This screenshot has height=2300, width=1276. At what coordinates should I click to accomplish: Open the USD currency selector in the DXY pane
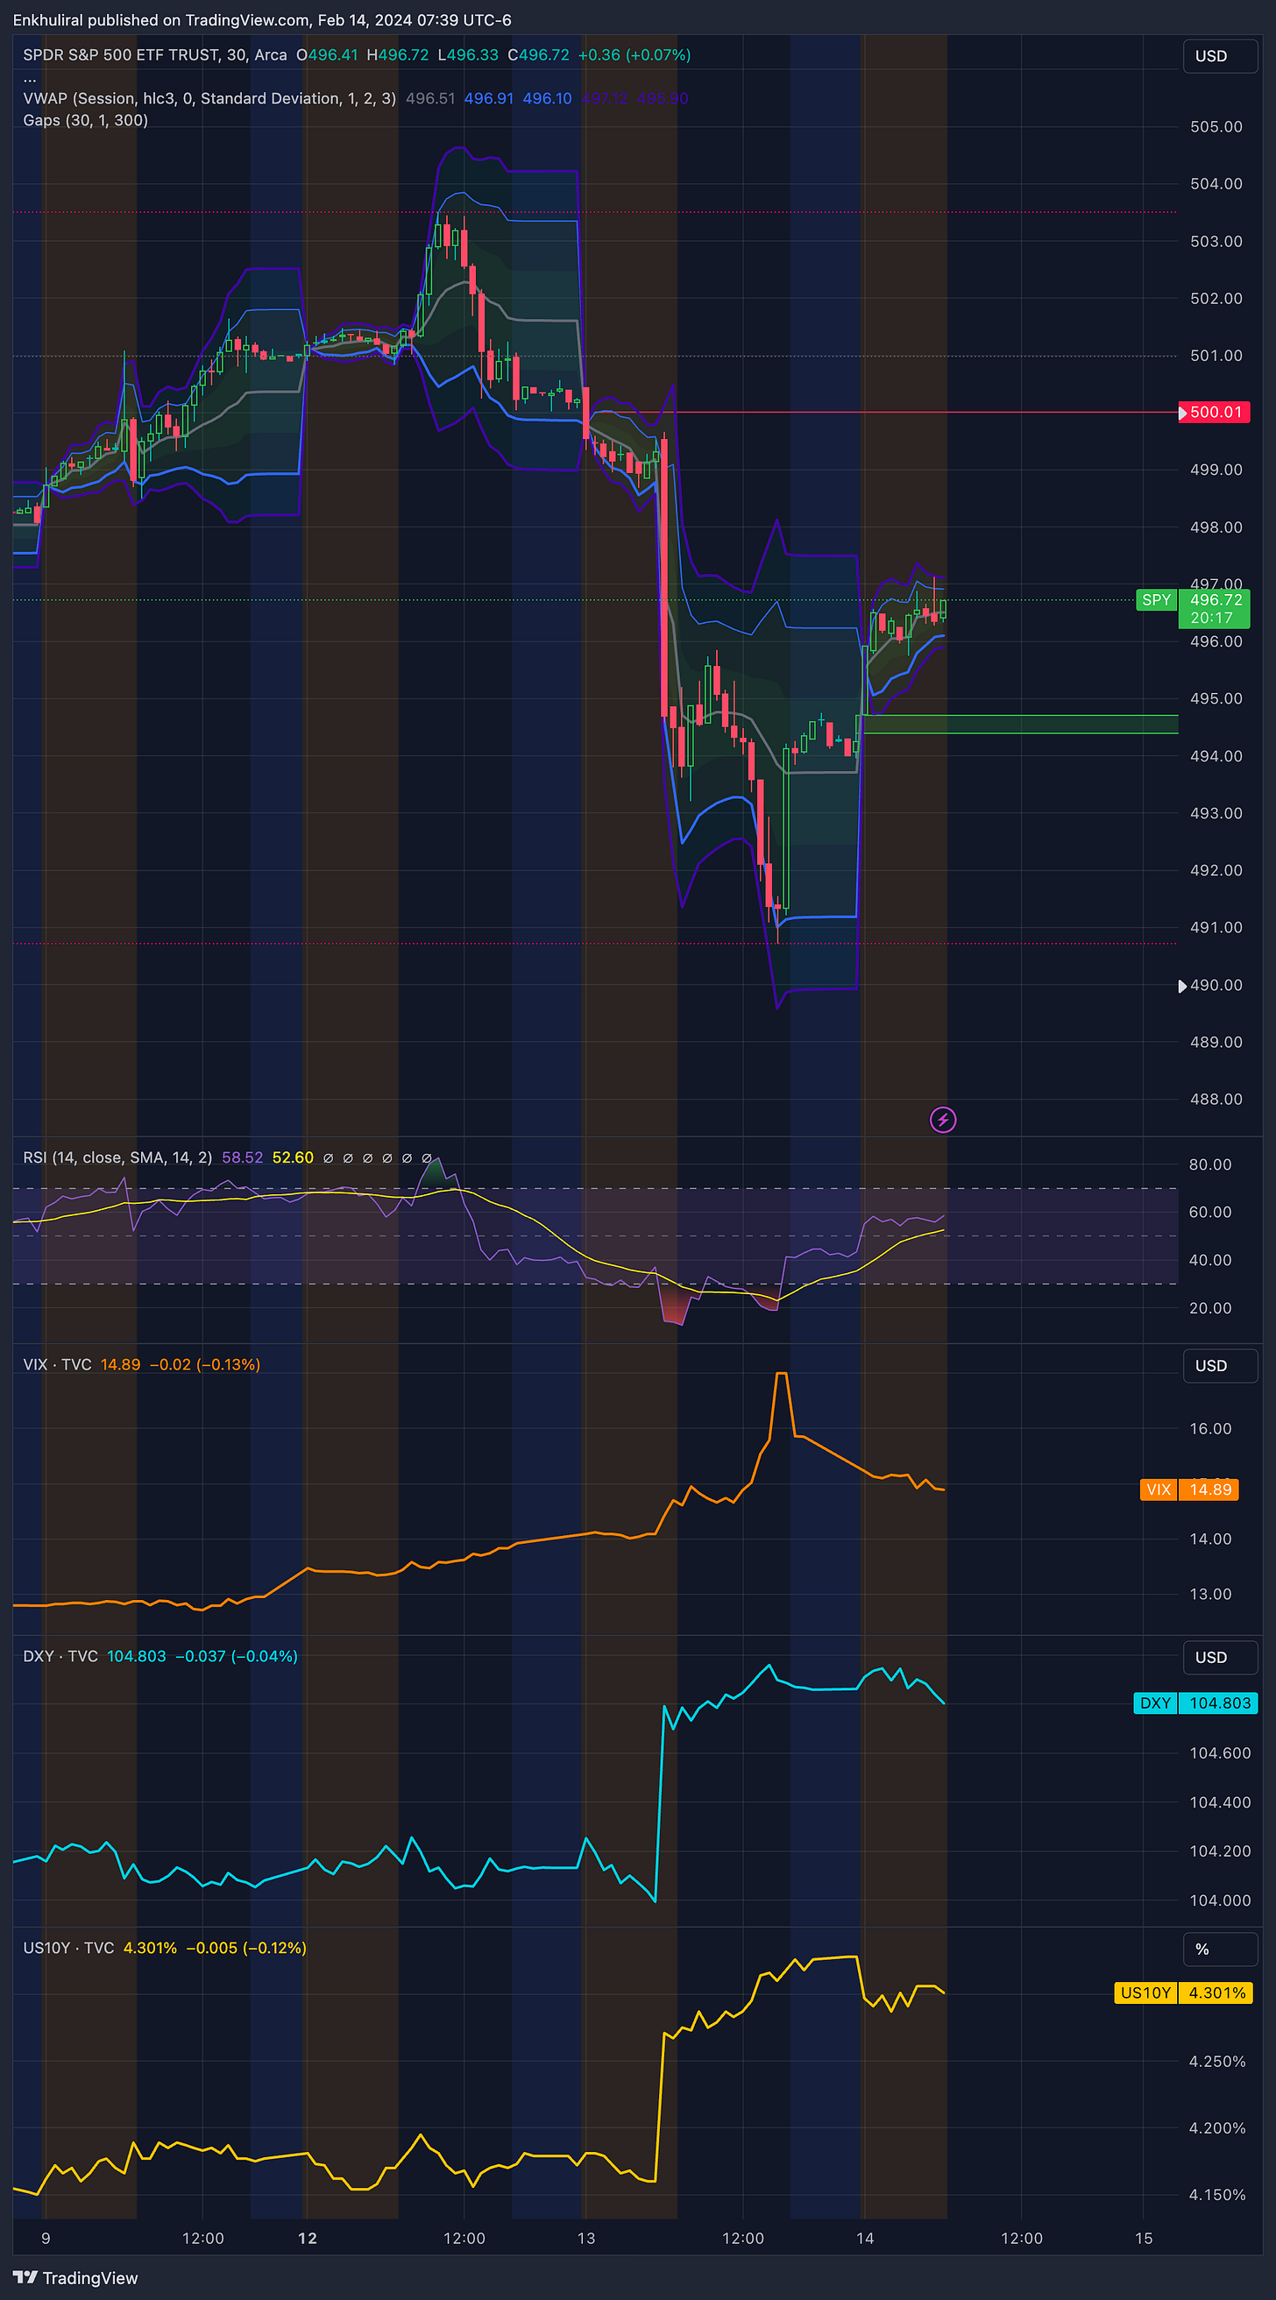[x=1220, y=1657]
